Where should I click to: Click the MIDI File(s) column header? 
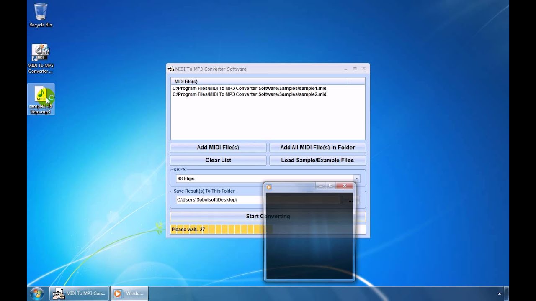click(x=259, y=81)
